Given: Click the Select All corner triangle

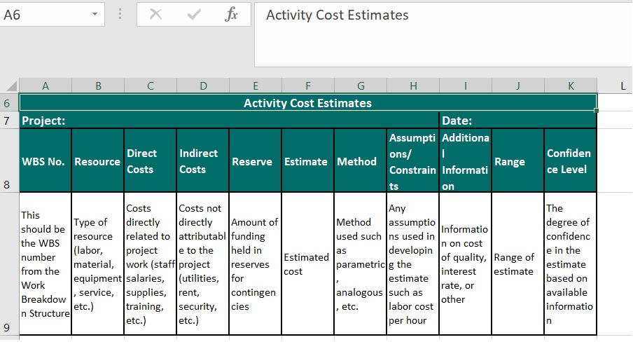Looking at the screenshot, I should click(10, 85).
